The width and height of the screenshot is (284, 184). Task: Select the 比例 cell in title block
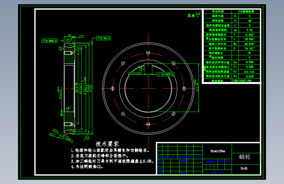coord(228,161)
